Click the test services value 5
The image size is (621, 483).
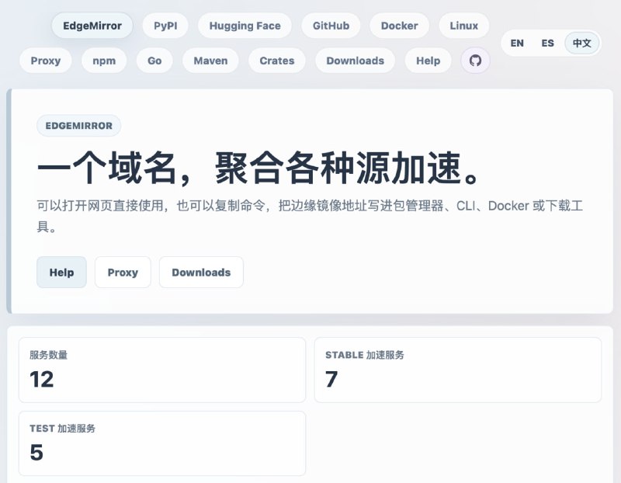(x=36, y=453)
